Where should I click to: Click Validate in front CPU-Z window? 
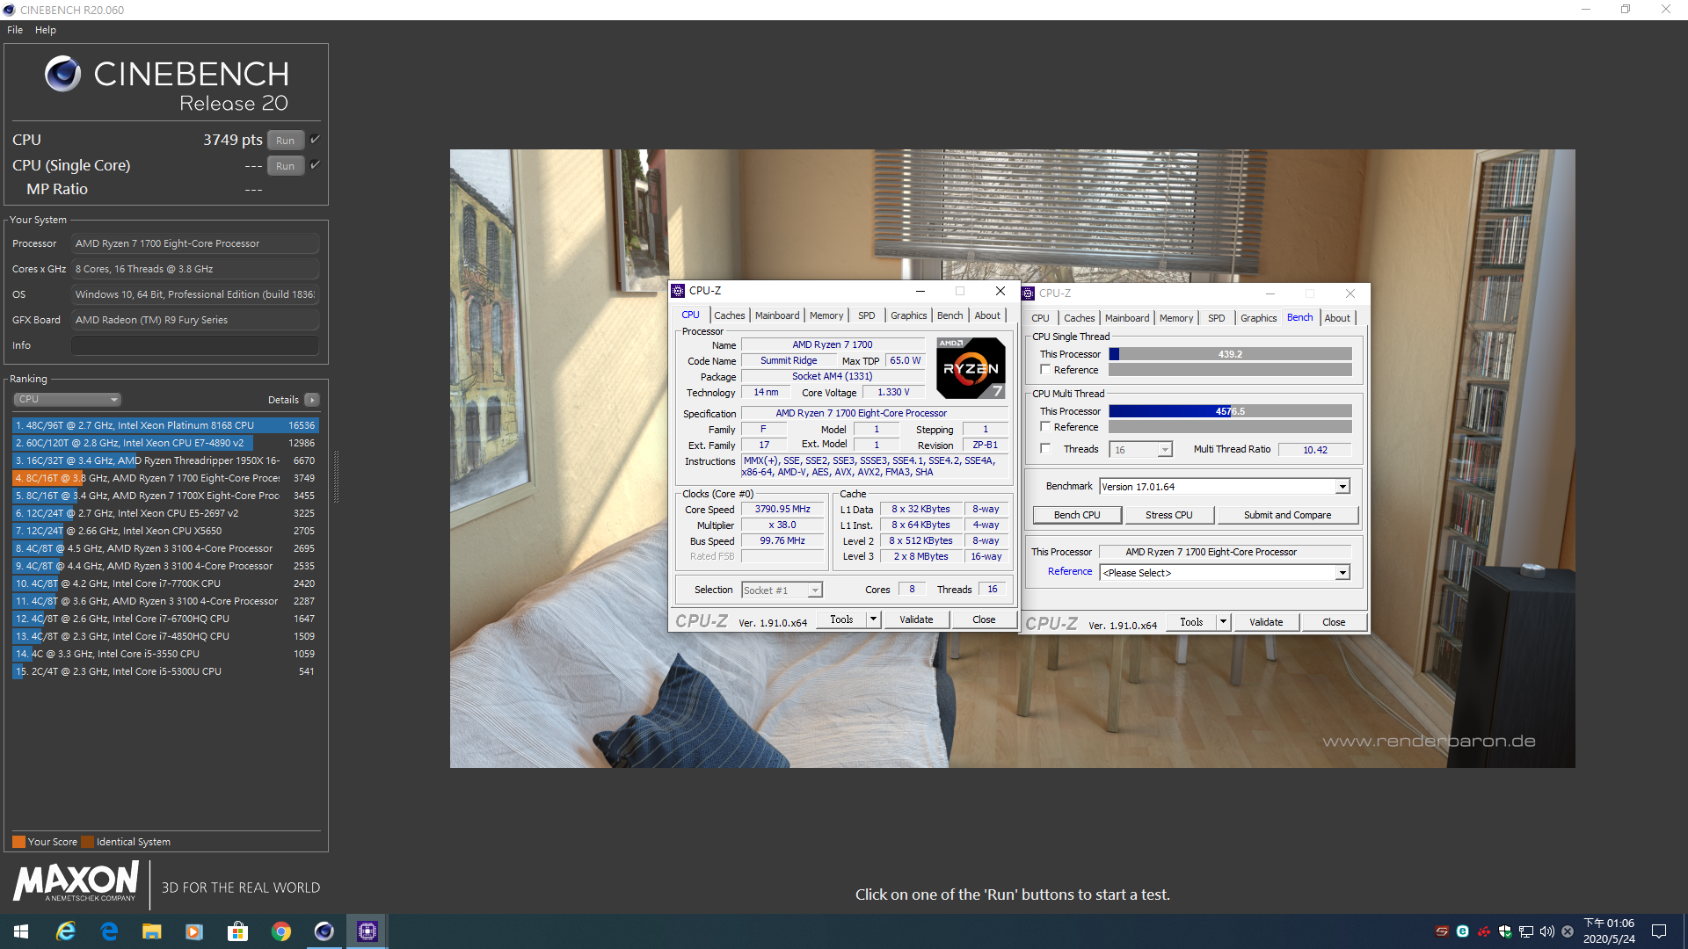pos(916,619)
